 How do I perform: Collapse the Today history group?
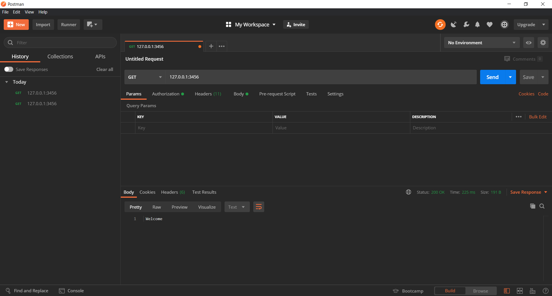point(7,82)
